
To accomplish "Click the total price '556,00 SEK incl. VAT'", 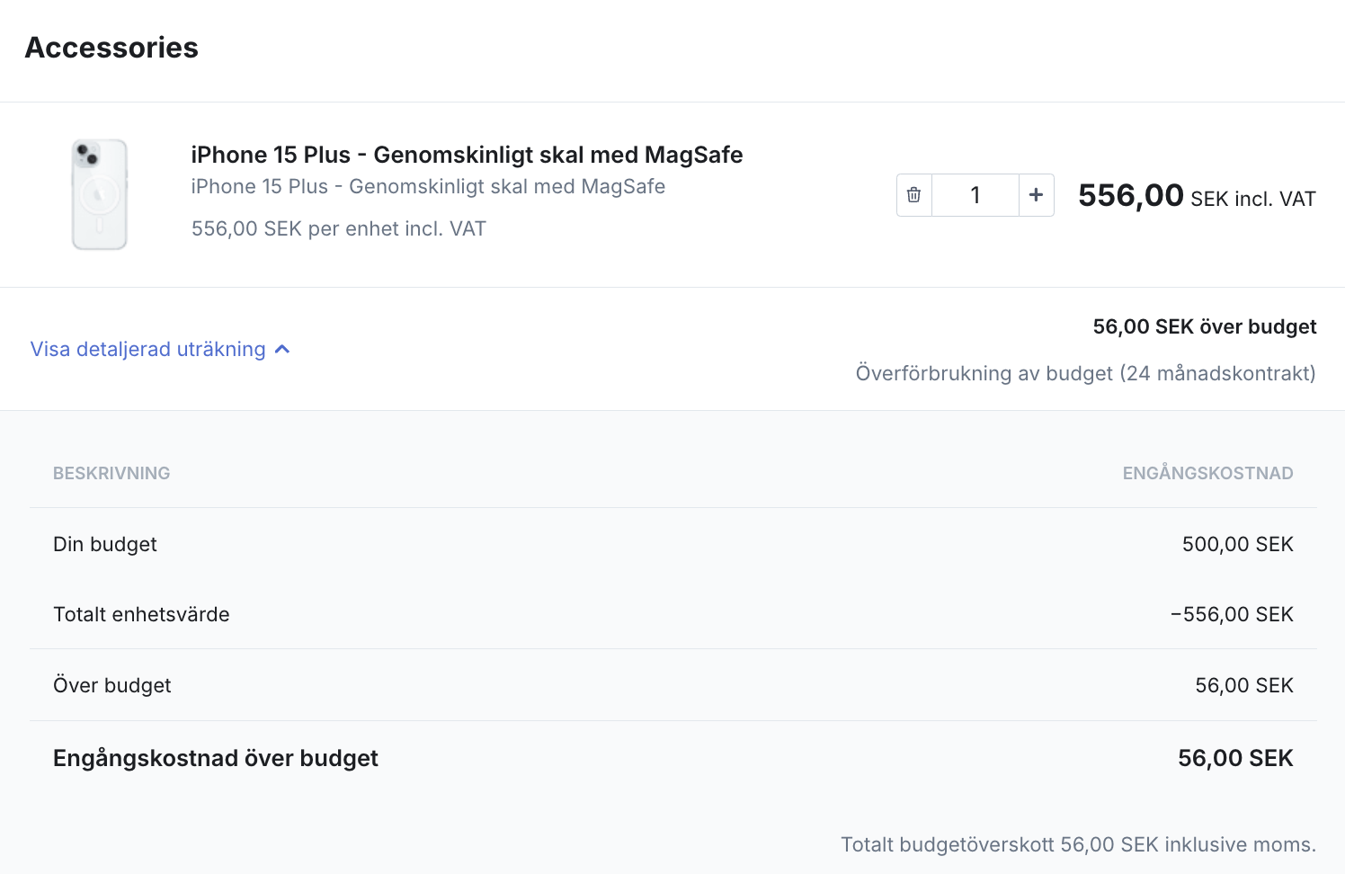I will click(1197, 195).
